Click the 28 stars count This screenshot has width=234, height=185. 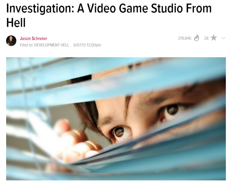(x=206, y=38)
